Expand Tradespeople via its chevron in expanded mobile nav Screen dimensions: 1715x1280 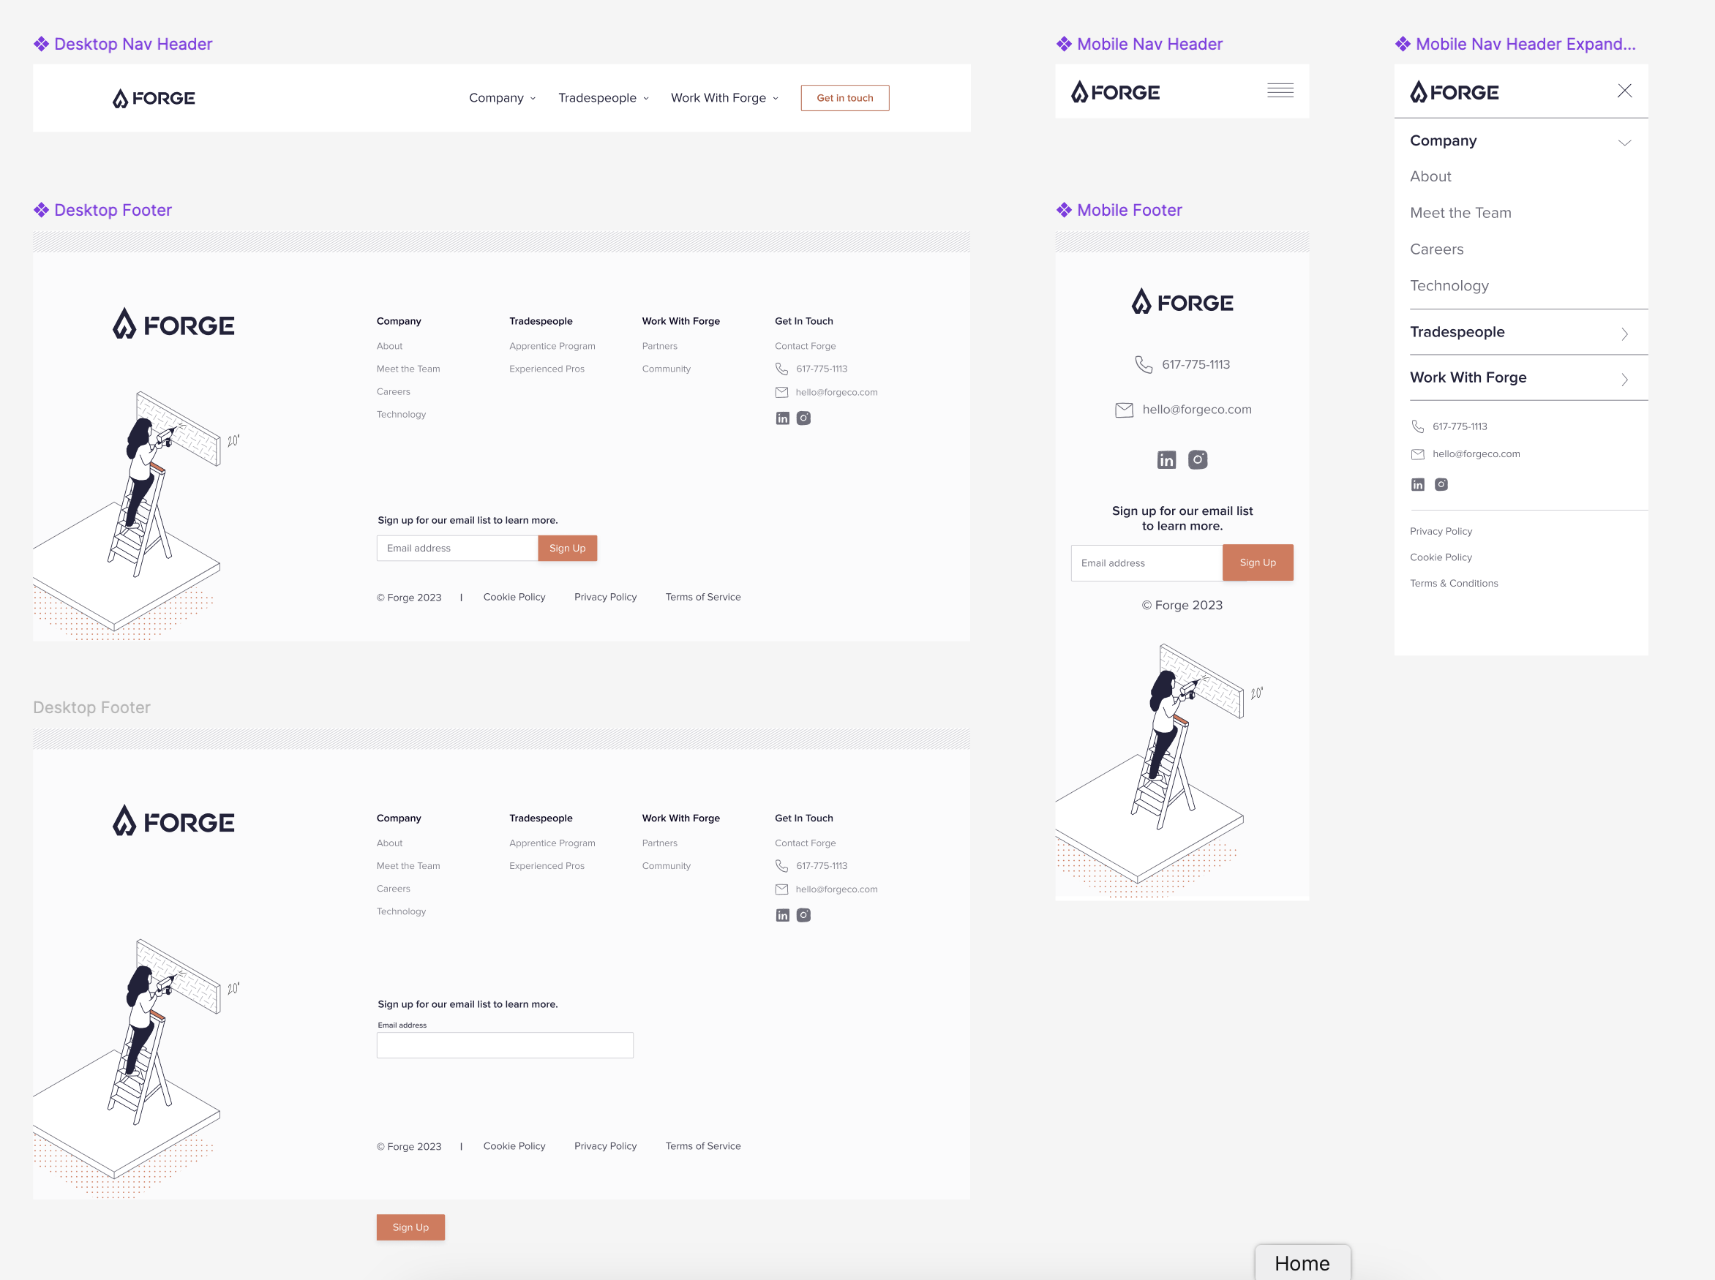pos(1625,334)
